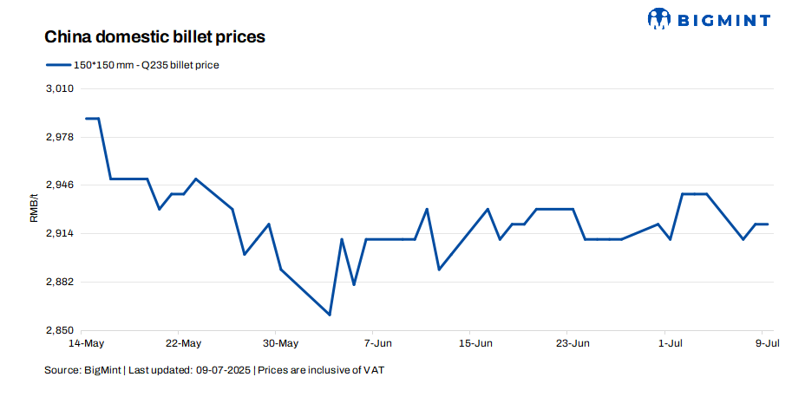
Task: Click the 7-Jun x-axis date label
Action: click(373, 343)
